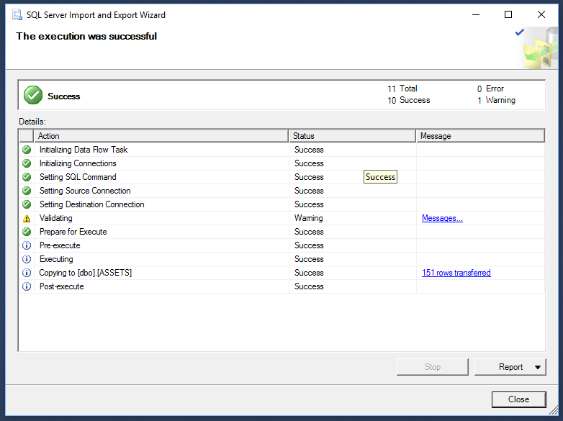Click the Status column header

[352, 136]
